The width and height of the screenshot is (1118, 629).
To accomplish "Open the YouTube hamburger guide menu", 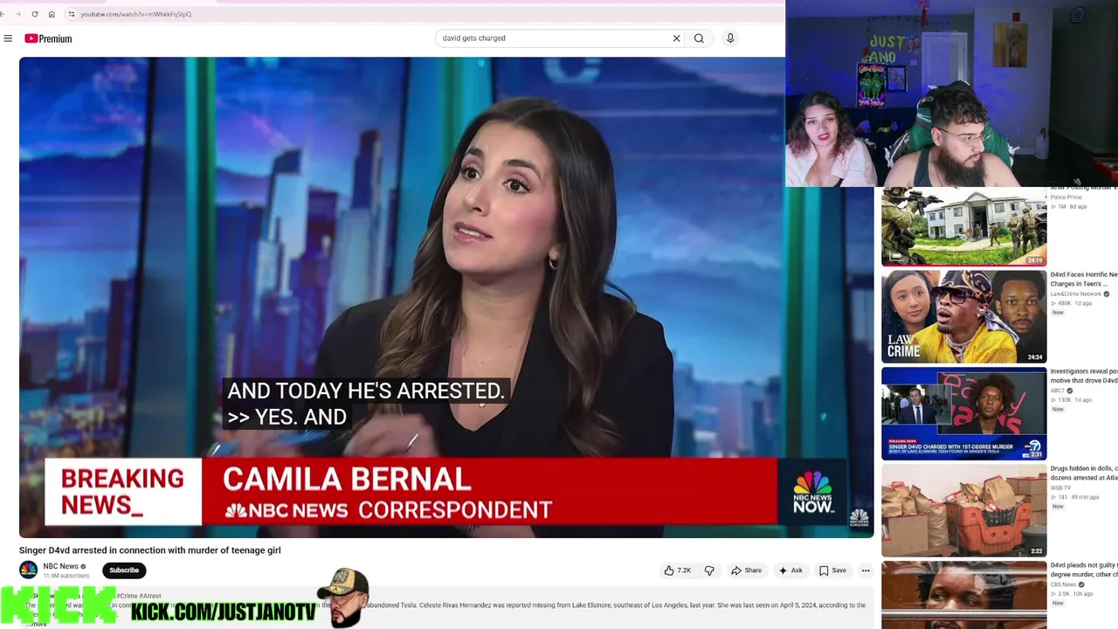I will (8, 38).
